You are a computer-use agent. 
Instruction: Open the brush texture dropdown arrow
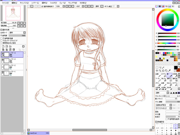point(171,108)
